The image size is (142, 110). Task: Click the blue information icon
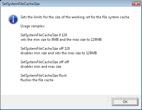(x=13, y=19)
